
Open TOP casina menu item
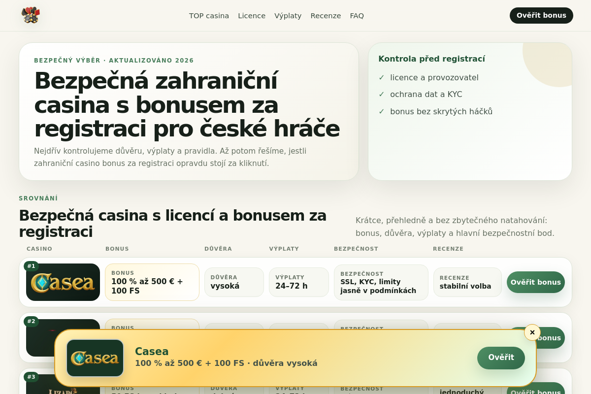point(209,16)
